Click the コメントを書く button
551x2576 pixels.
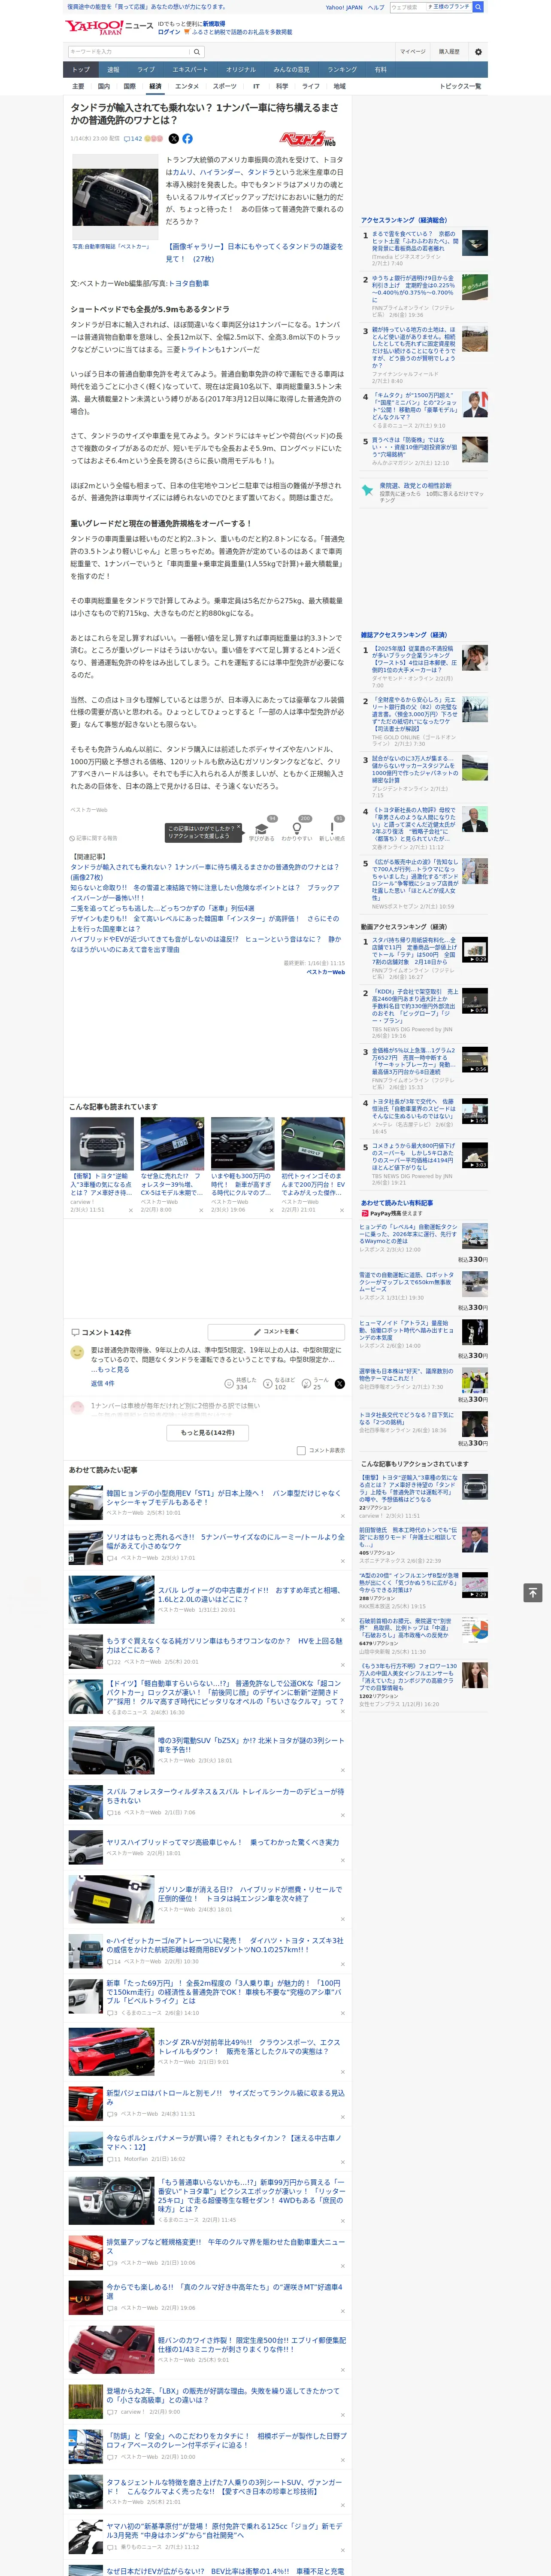pos(276,1332)
